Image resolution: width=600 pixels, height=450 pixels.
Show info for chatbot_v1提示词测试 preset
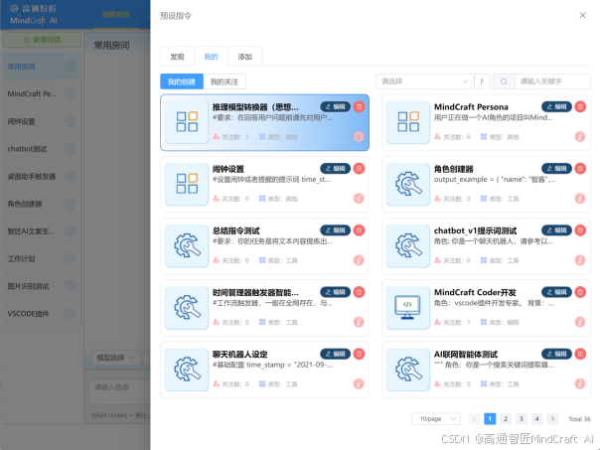(580, 260)
